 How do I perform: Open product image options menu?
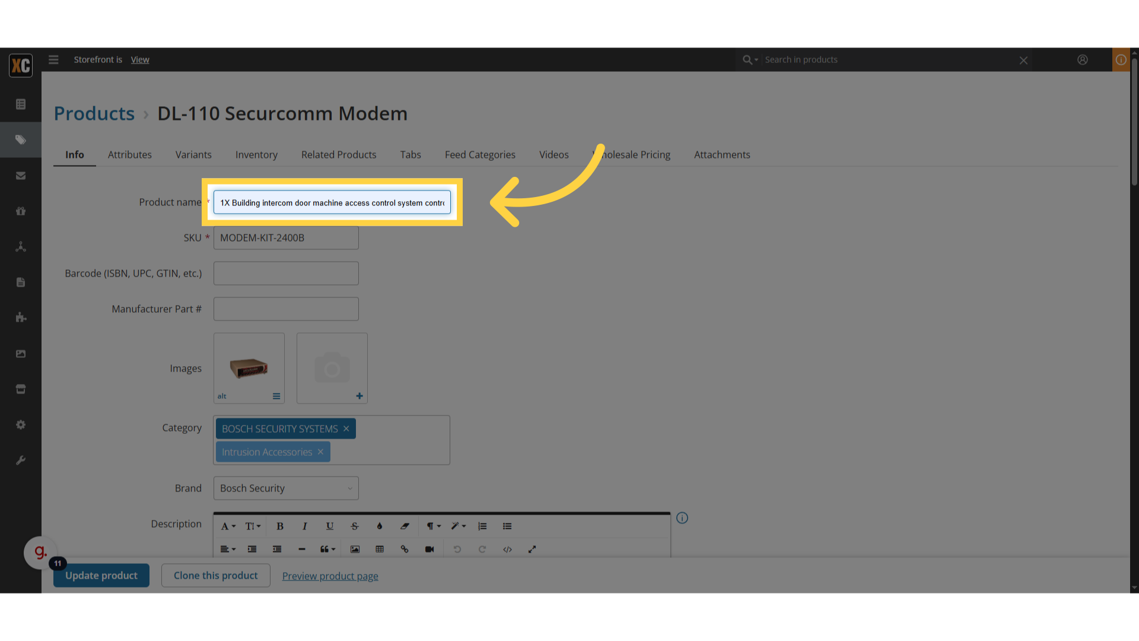(x=276, y=396)
